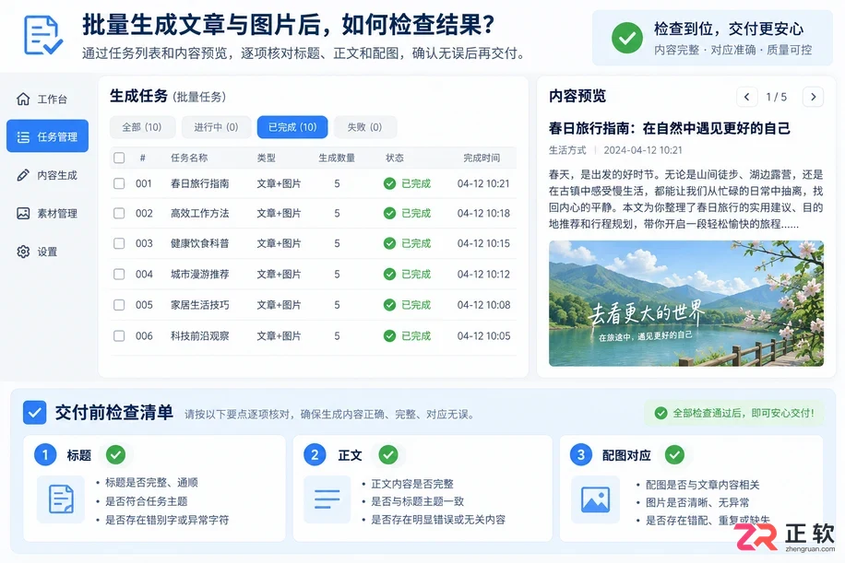The width and height of the screenshot is (845, 563).
Task: Click blue checkbox icon beside 交付前检查清单
Action: click(x=34, y=413)
